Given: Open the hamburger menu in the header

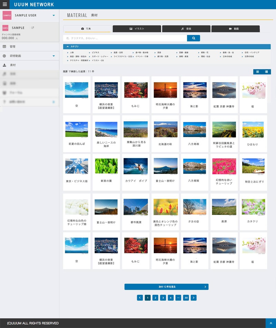Looking at the screenshot, I should coord(5,4).
